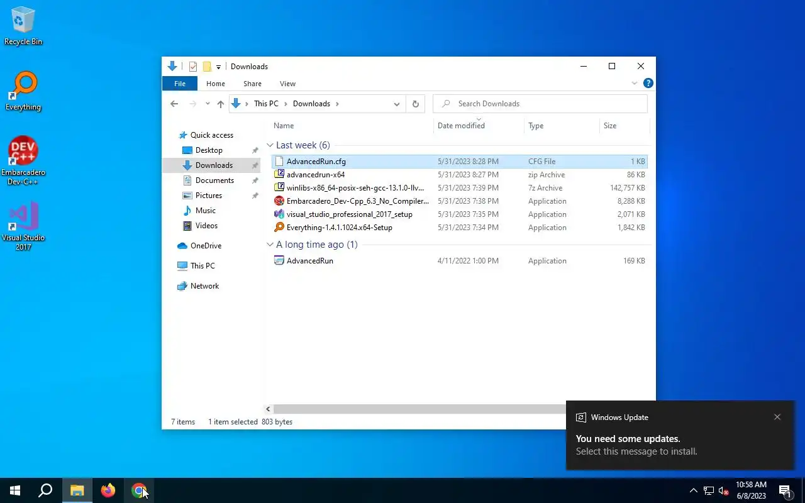Click the horizontal scrollbar track

coord(419,409)
